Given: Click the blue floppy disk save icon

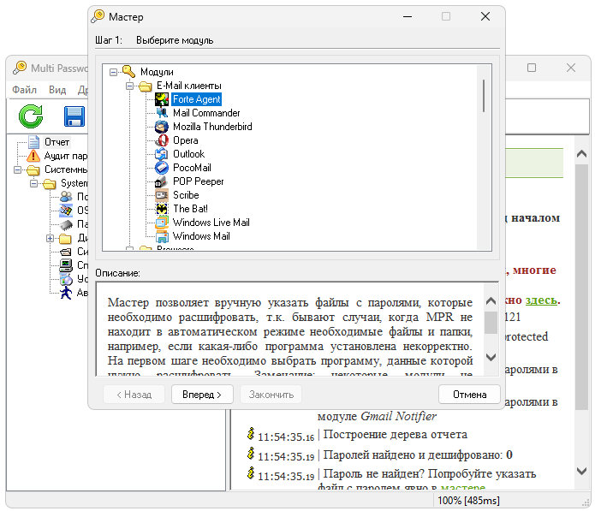Looking at the screenshot, I should pyautogui.click(x=74, y=116).
